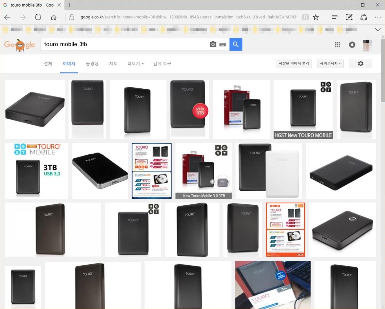Open thumbnail with red Up to 3TB badge

[190, 109]
